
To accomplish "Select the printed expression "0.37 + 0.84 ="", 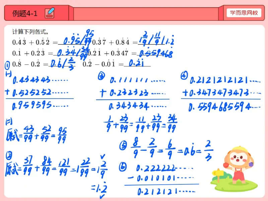I will pos(115,42).
